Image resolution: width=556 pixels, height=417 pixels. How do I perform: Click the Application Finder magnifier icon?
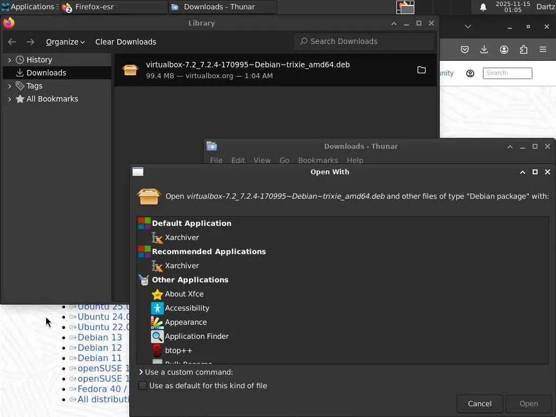pyautogui.click(x=157, y=337)
